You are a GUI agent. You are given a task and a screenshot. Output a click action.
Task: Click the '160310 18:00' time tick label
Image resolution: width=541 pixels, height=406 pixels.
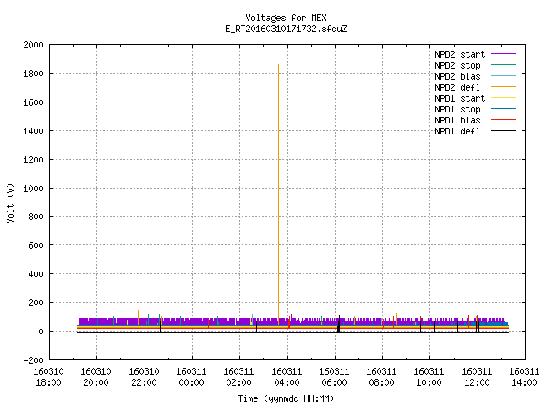[48, 377]
